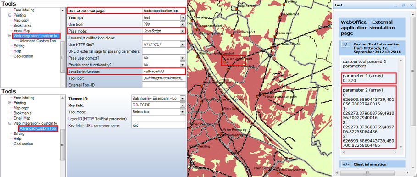Viewport: 417px width, 177px height.
Task: Click the JavaScript function callFromWO field
Action: (x=164, y=71)
